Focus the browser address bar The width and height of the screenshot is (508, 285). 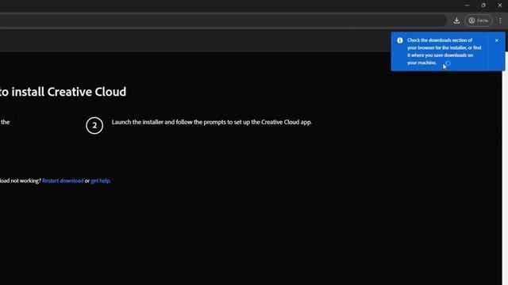pyautogui.click(x=223, y=21)
